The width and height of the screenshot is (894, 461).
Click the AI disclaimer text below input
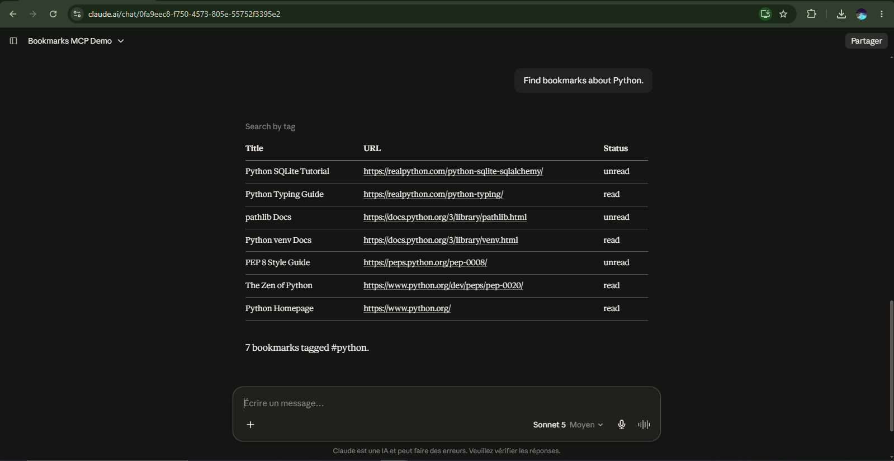[447, 451]
